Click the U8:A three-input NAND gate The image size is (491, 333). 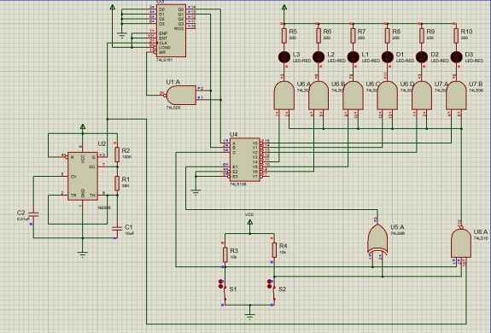(461, 243)
